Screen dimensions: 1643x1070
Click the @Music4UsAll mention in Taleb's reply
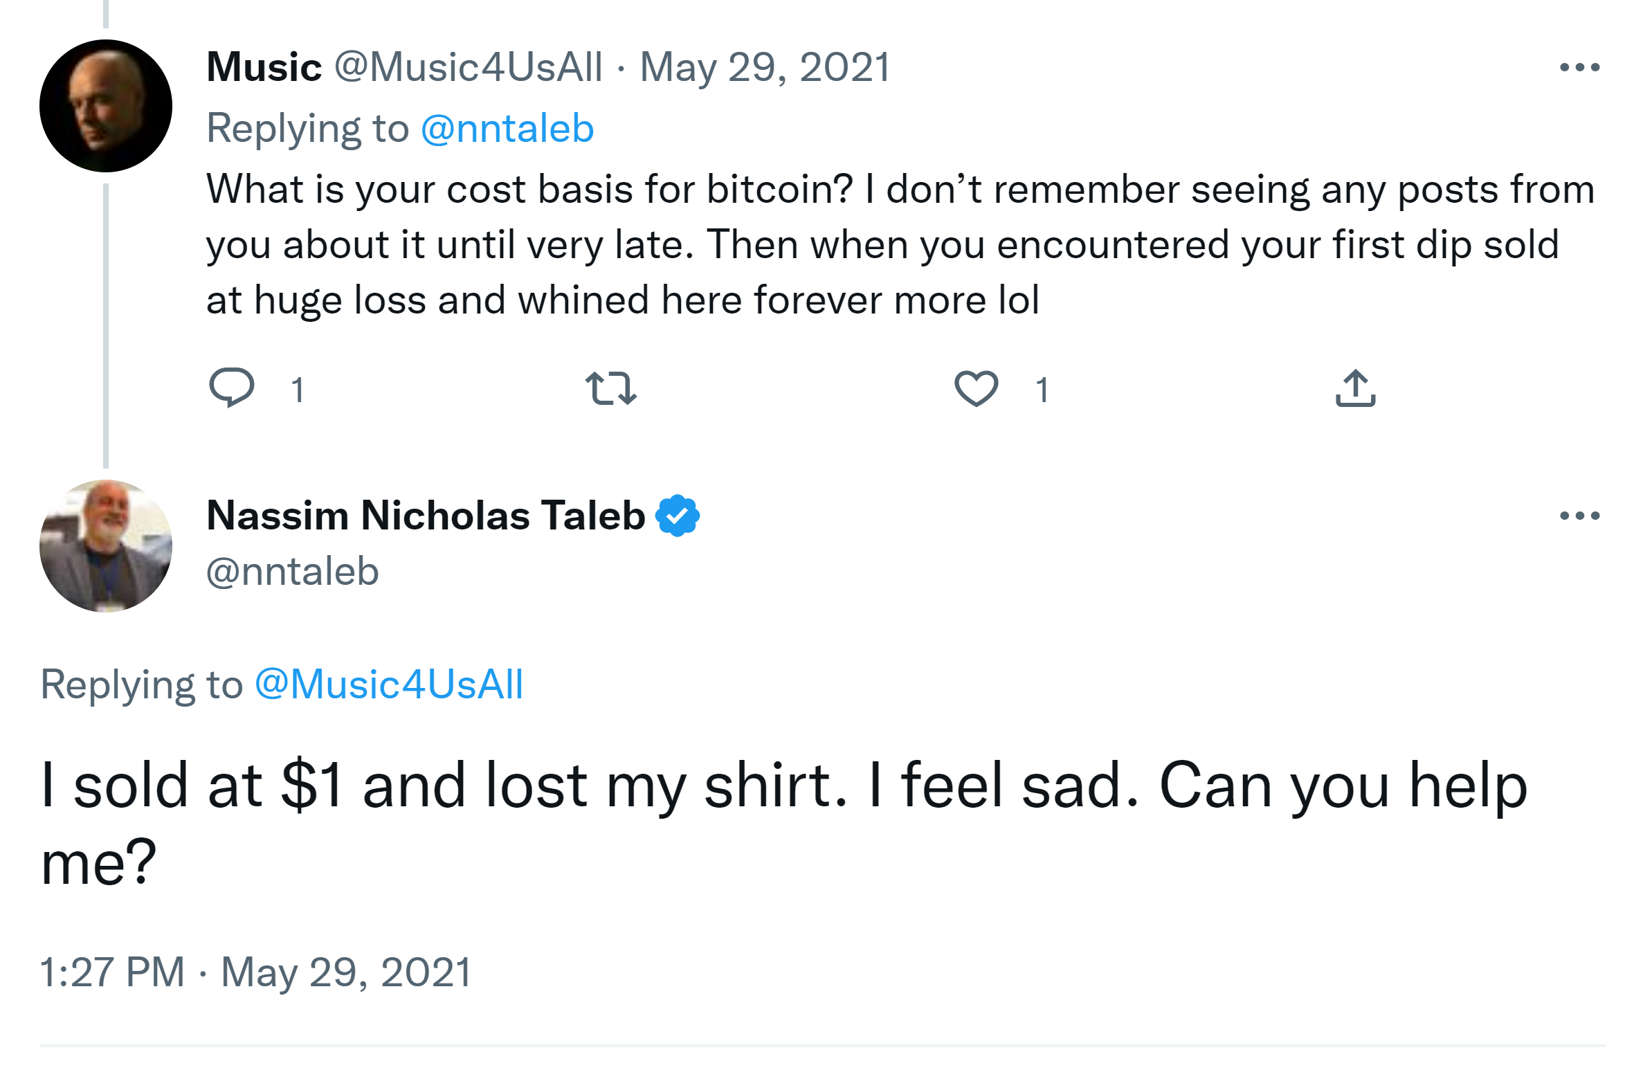point(389,684)
